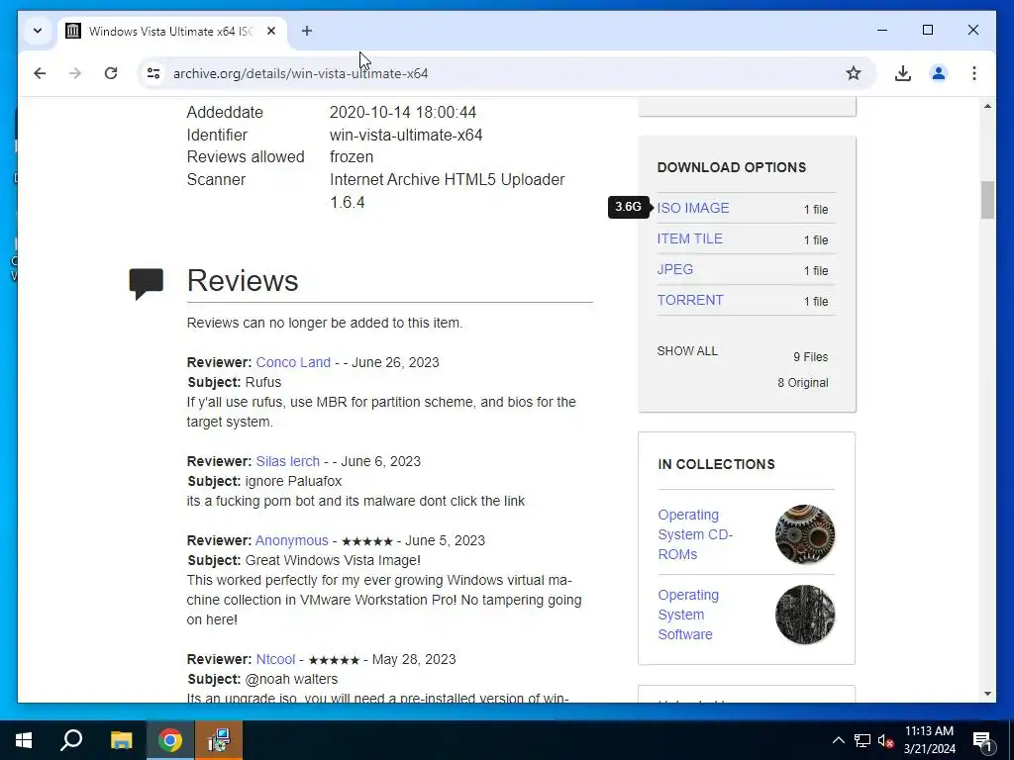The height and width of the screenshot is (760, 1014).
Task: Click the scrollbar up arrow
Action: 987,105
